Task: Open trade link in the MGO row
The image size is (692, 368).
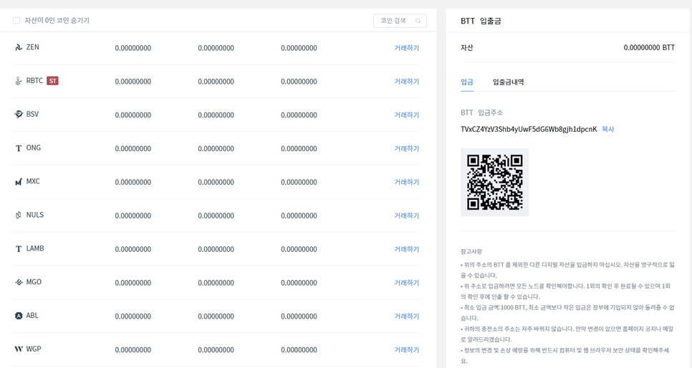Action: point(406,282)
